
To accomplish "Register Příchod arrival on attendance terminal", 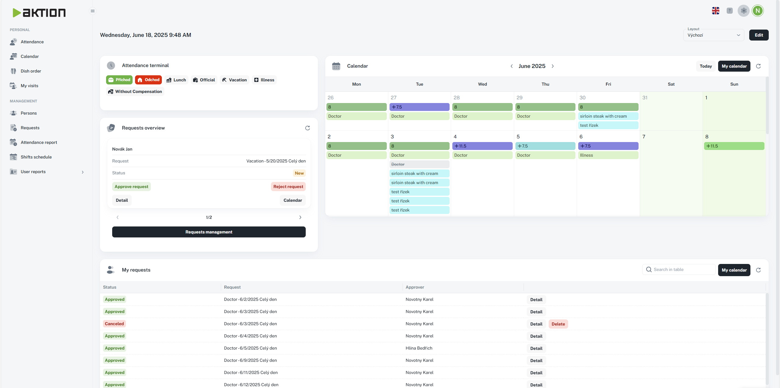I will (119, 80).
